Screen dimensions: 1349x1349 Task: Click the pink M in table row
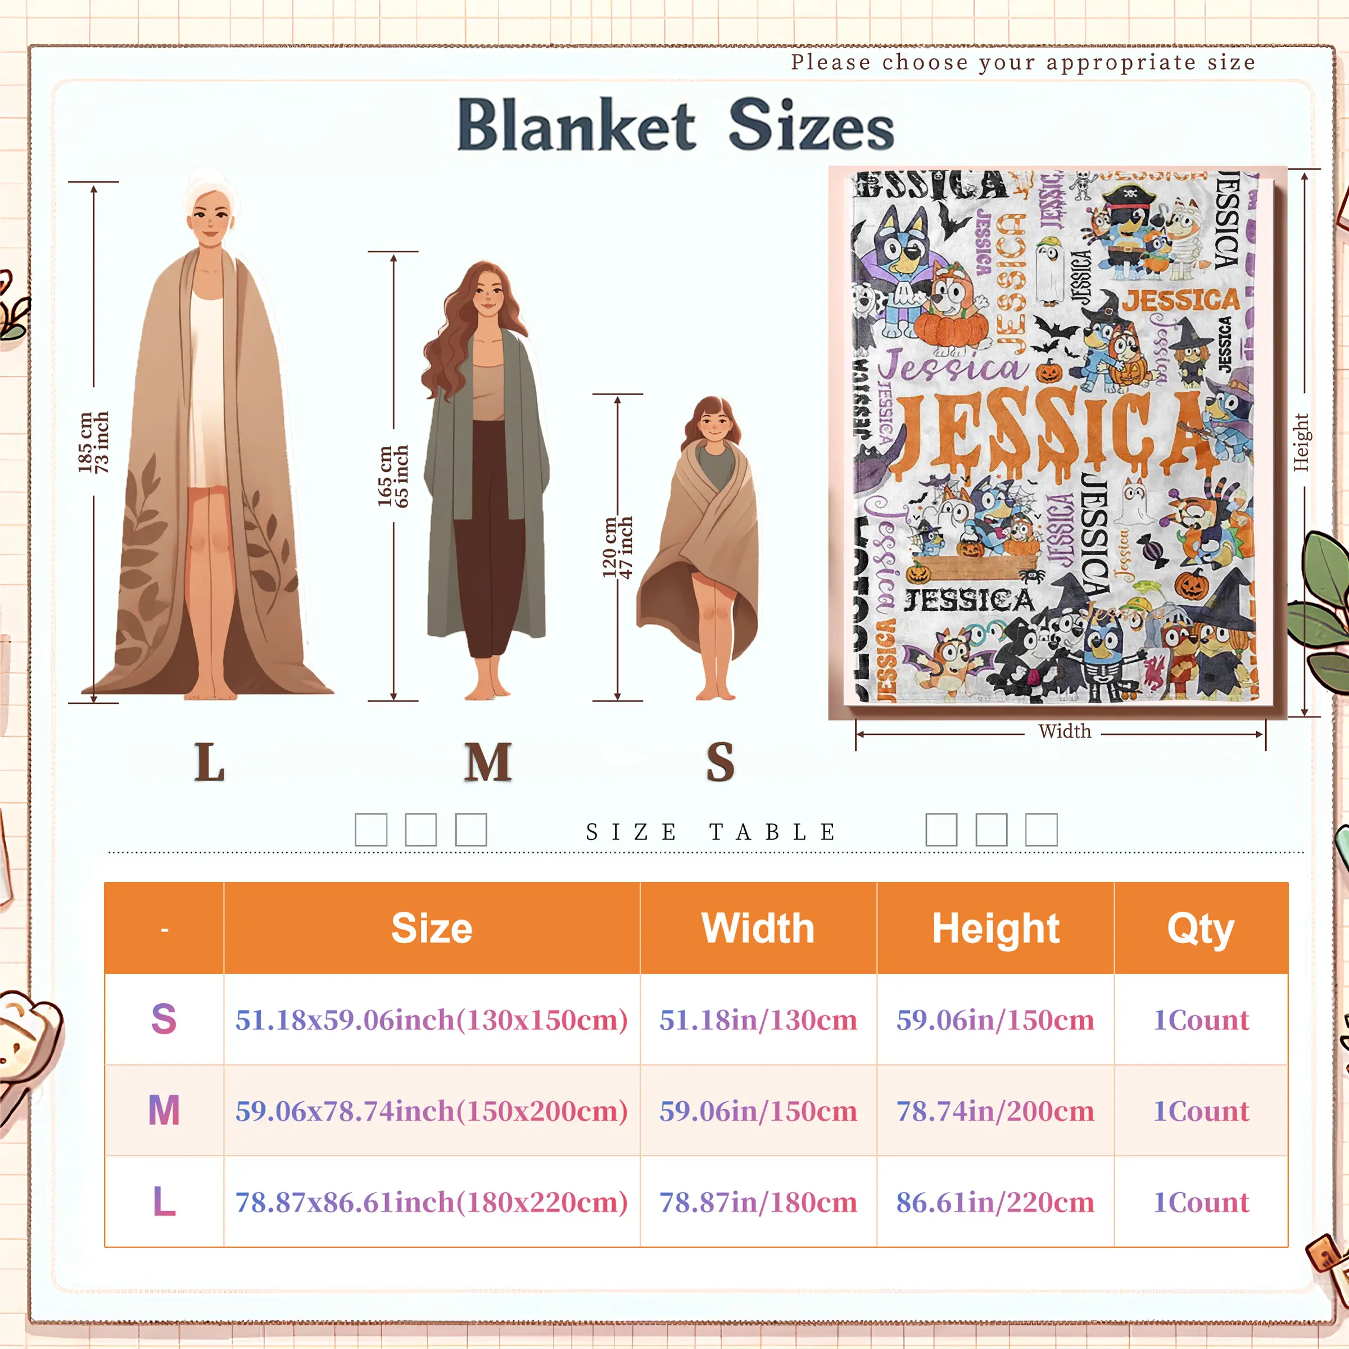[164, 1110]
